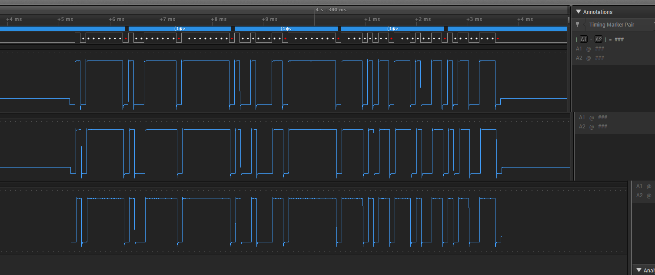655x275 pixels.
Task: Select the first blue decoded frame bar
Action: (x=63, y=29)
